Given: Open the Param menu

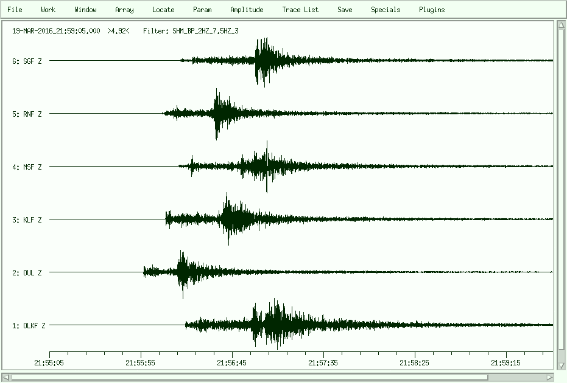Looking at the screenshot, I should click(x=202, y=10).
